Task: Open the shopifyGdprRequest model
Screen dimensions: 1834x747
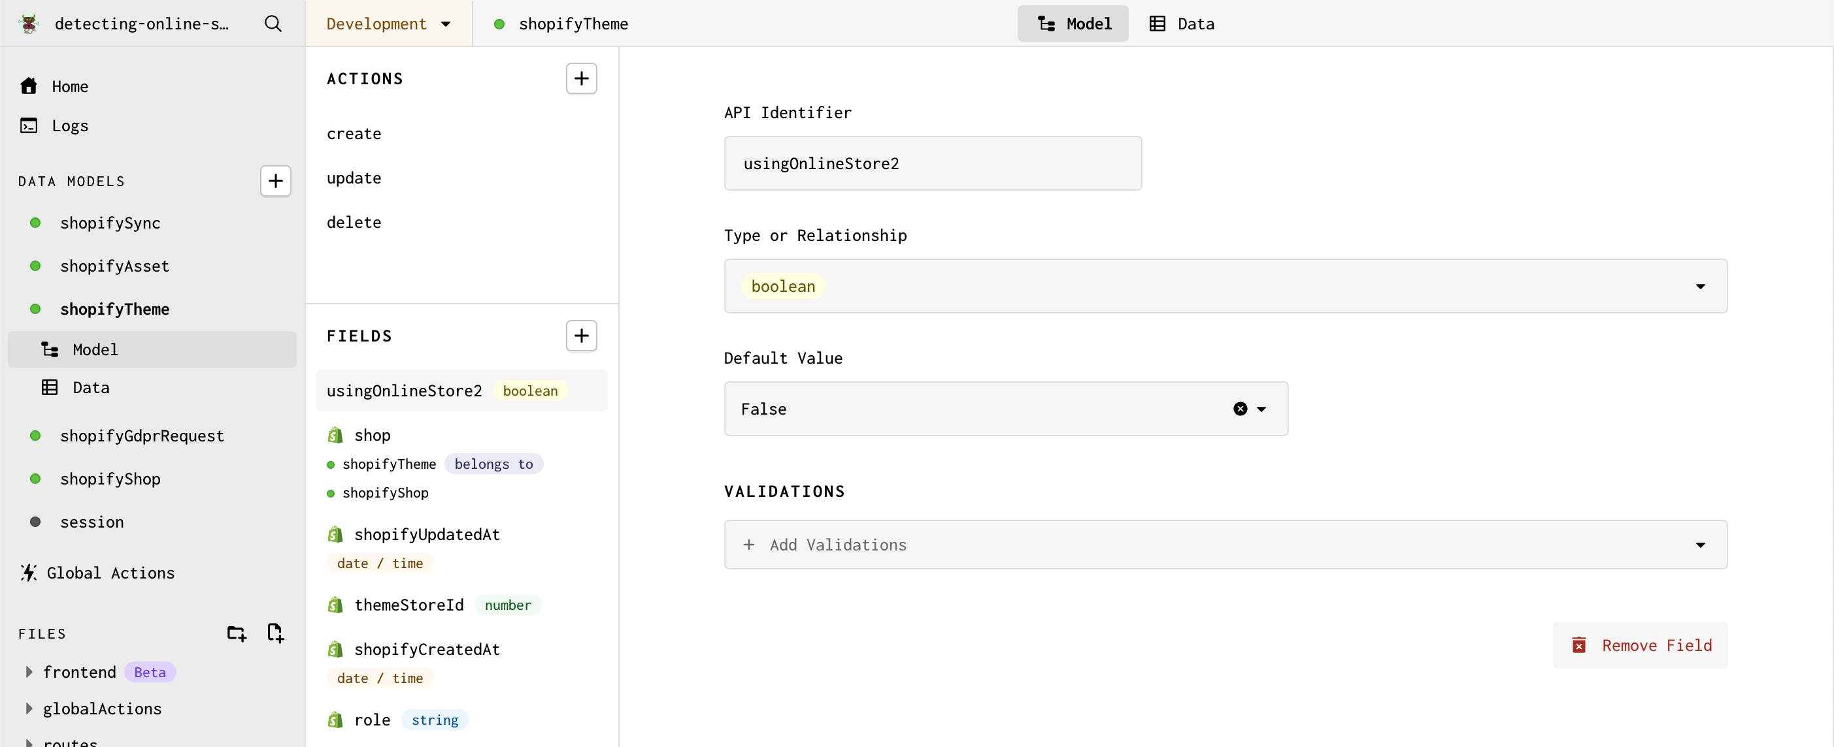Action: click(142, 436)
